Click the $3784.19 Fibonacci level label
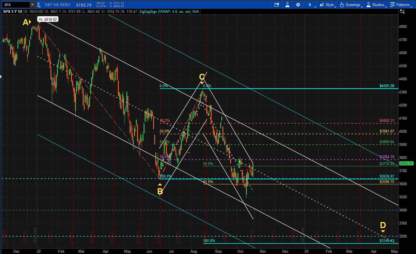The image size is (416, 254). tap(387, 157)
